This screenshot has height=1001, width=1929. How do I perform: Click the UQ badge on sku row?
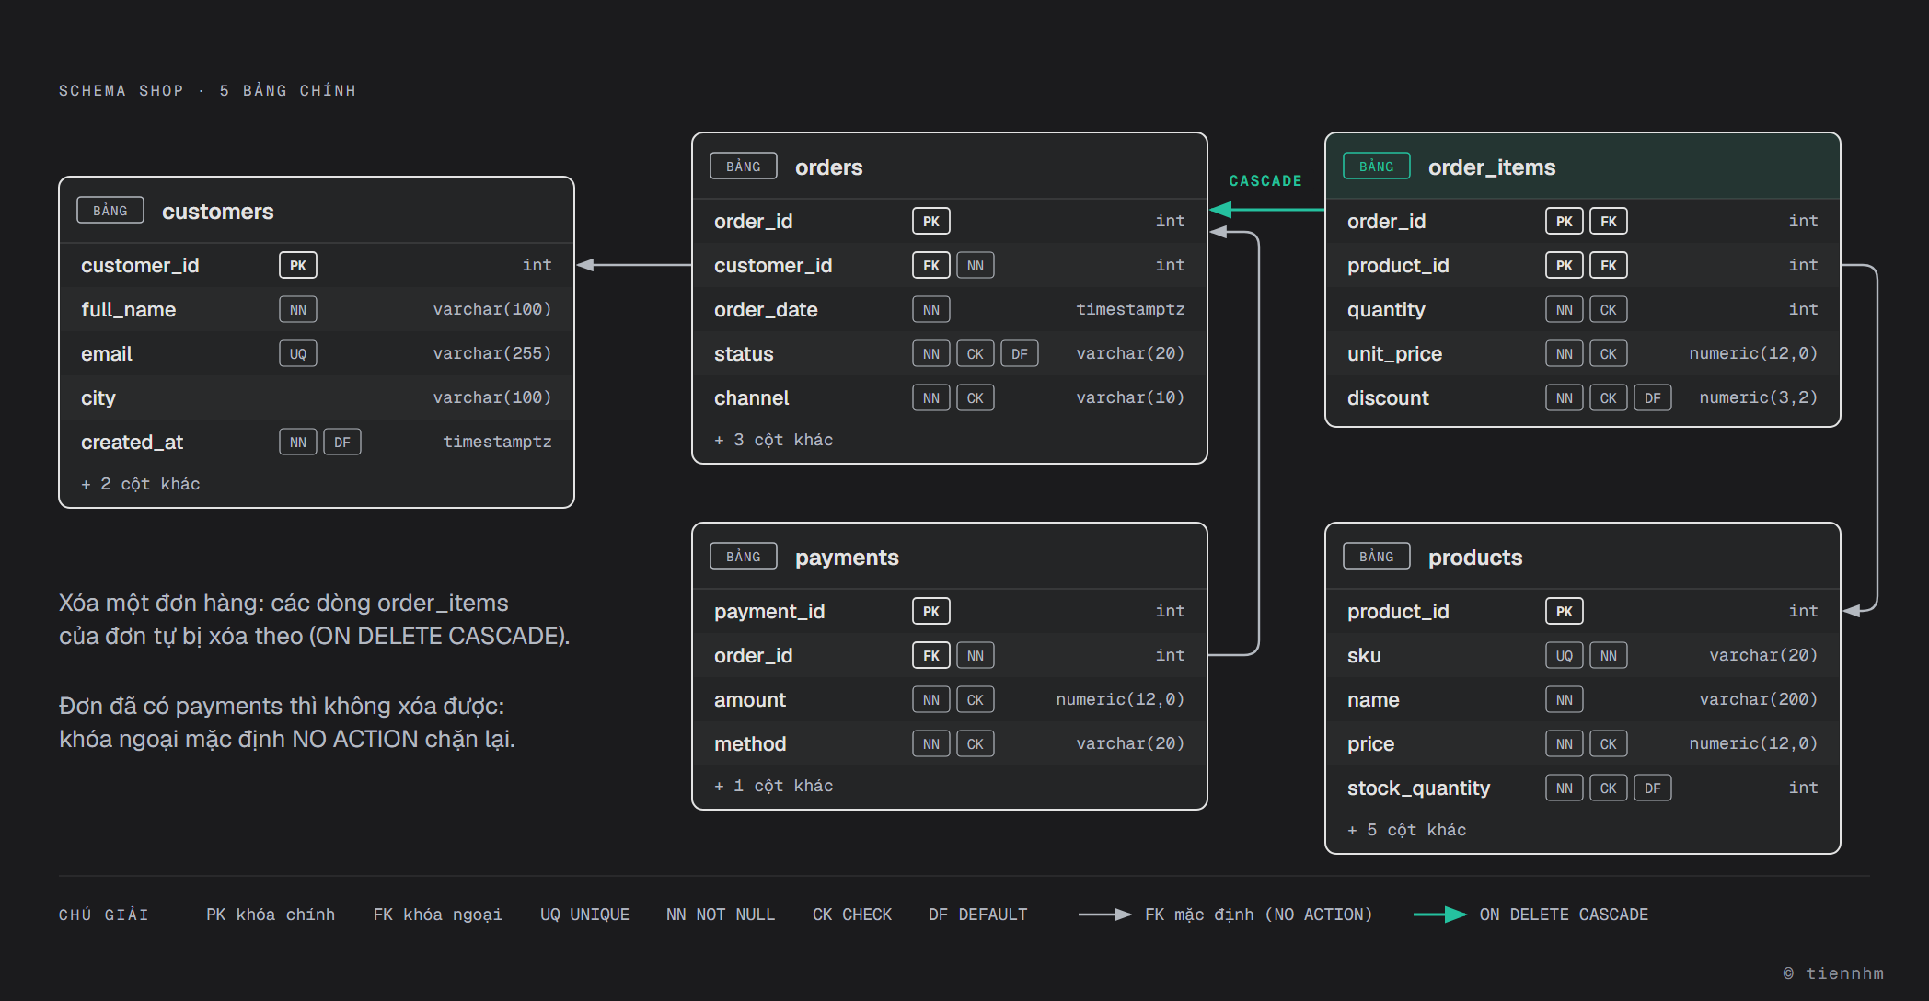pyautogui.click(x=1565, y=655)
